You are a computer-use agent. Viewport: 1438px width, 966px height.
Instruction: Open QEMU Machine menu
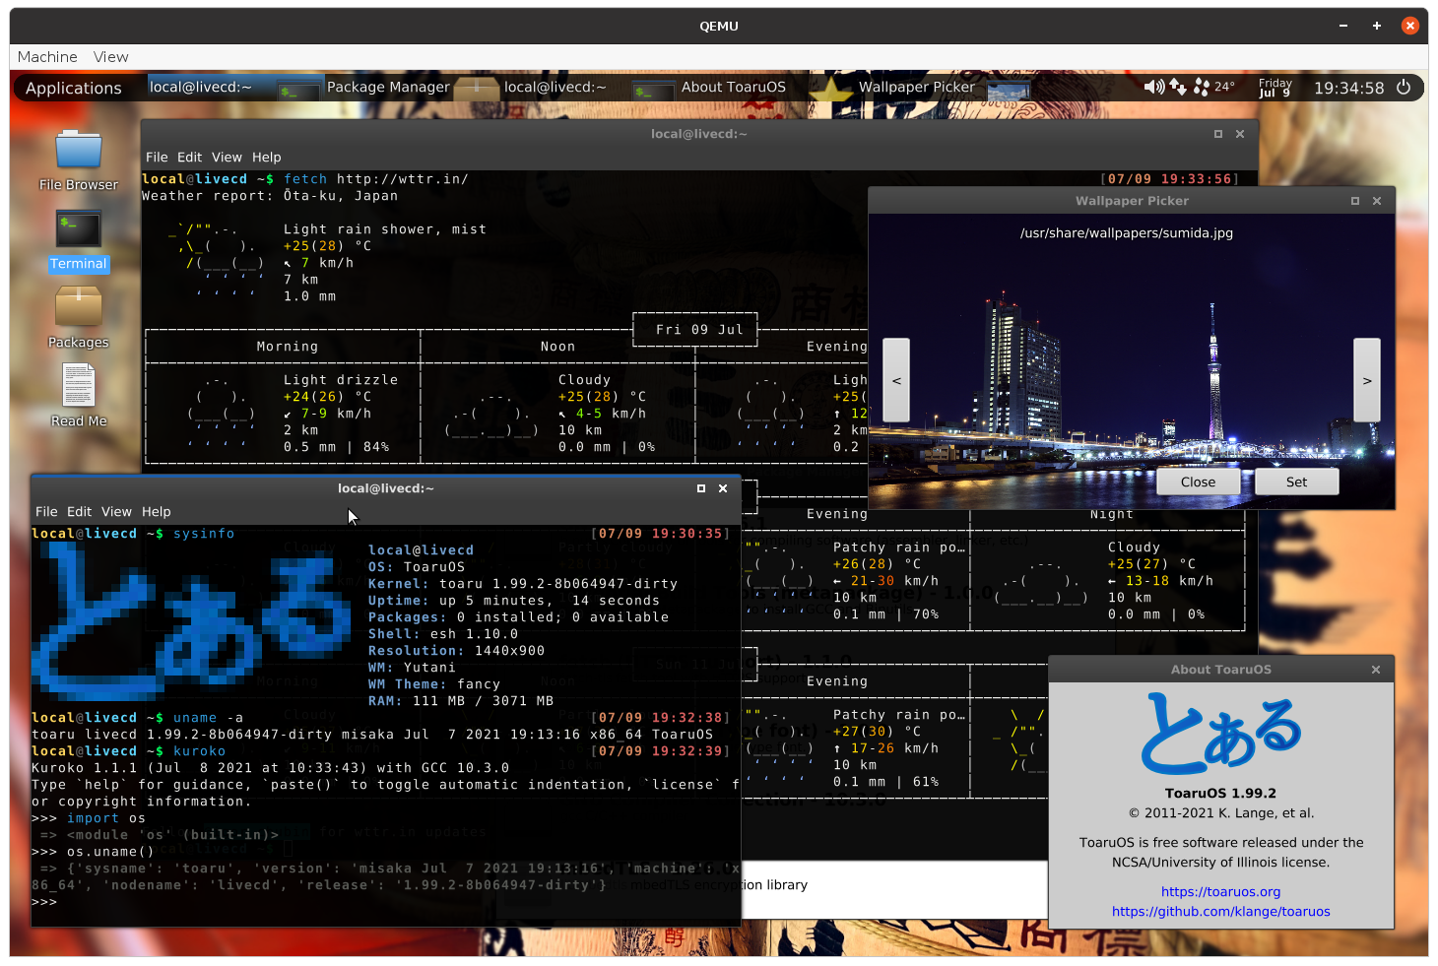47,57
